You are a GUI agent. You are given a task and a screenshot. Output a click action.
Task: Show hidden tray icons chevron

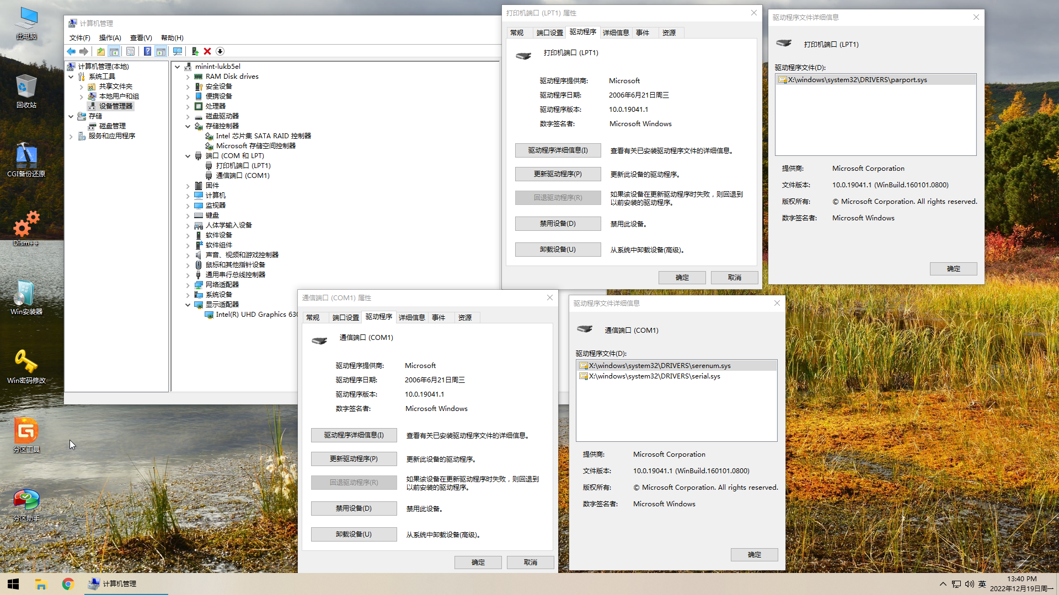943,584
